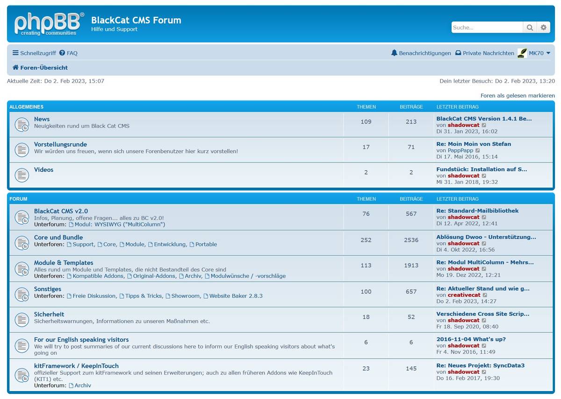Jump to latest post by creativecat icon
The image size is (561, 399).
485,295
